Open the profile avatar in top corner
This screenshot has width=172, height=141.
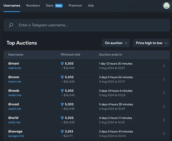pos(167,6)
